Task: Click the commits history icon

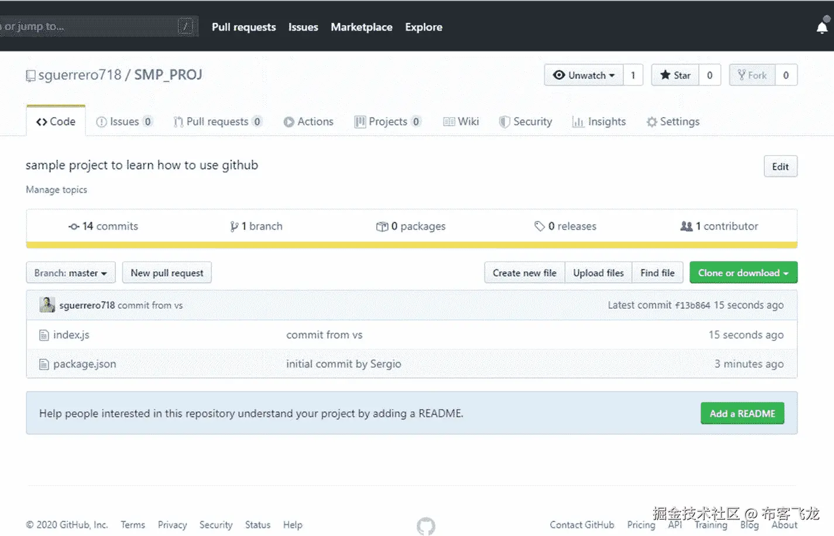Action: [74, 226]
